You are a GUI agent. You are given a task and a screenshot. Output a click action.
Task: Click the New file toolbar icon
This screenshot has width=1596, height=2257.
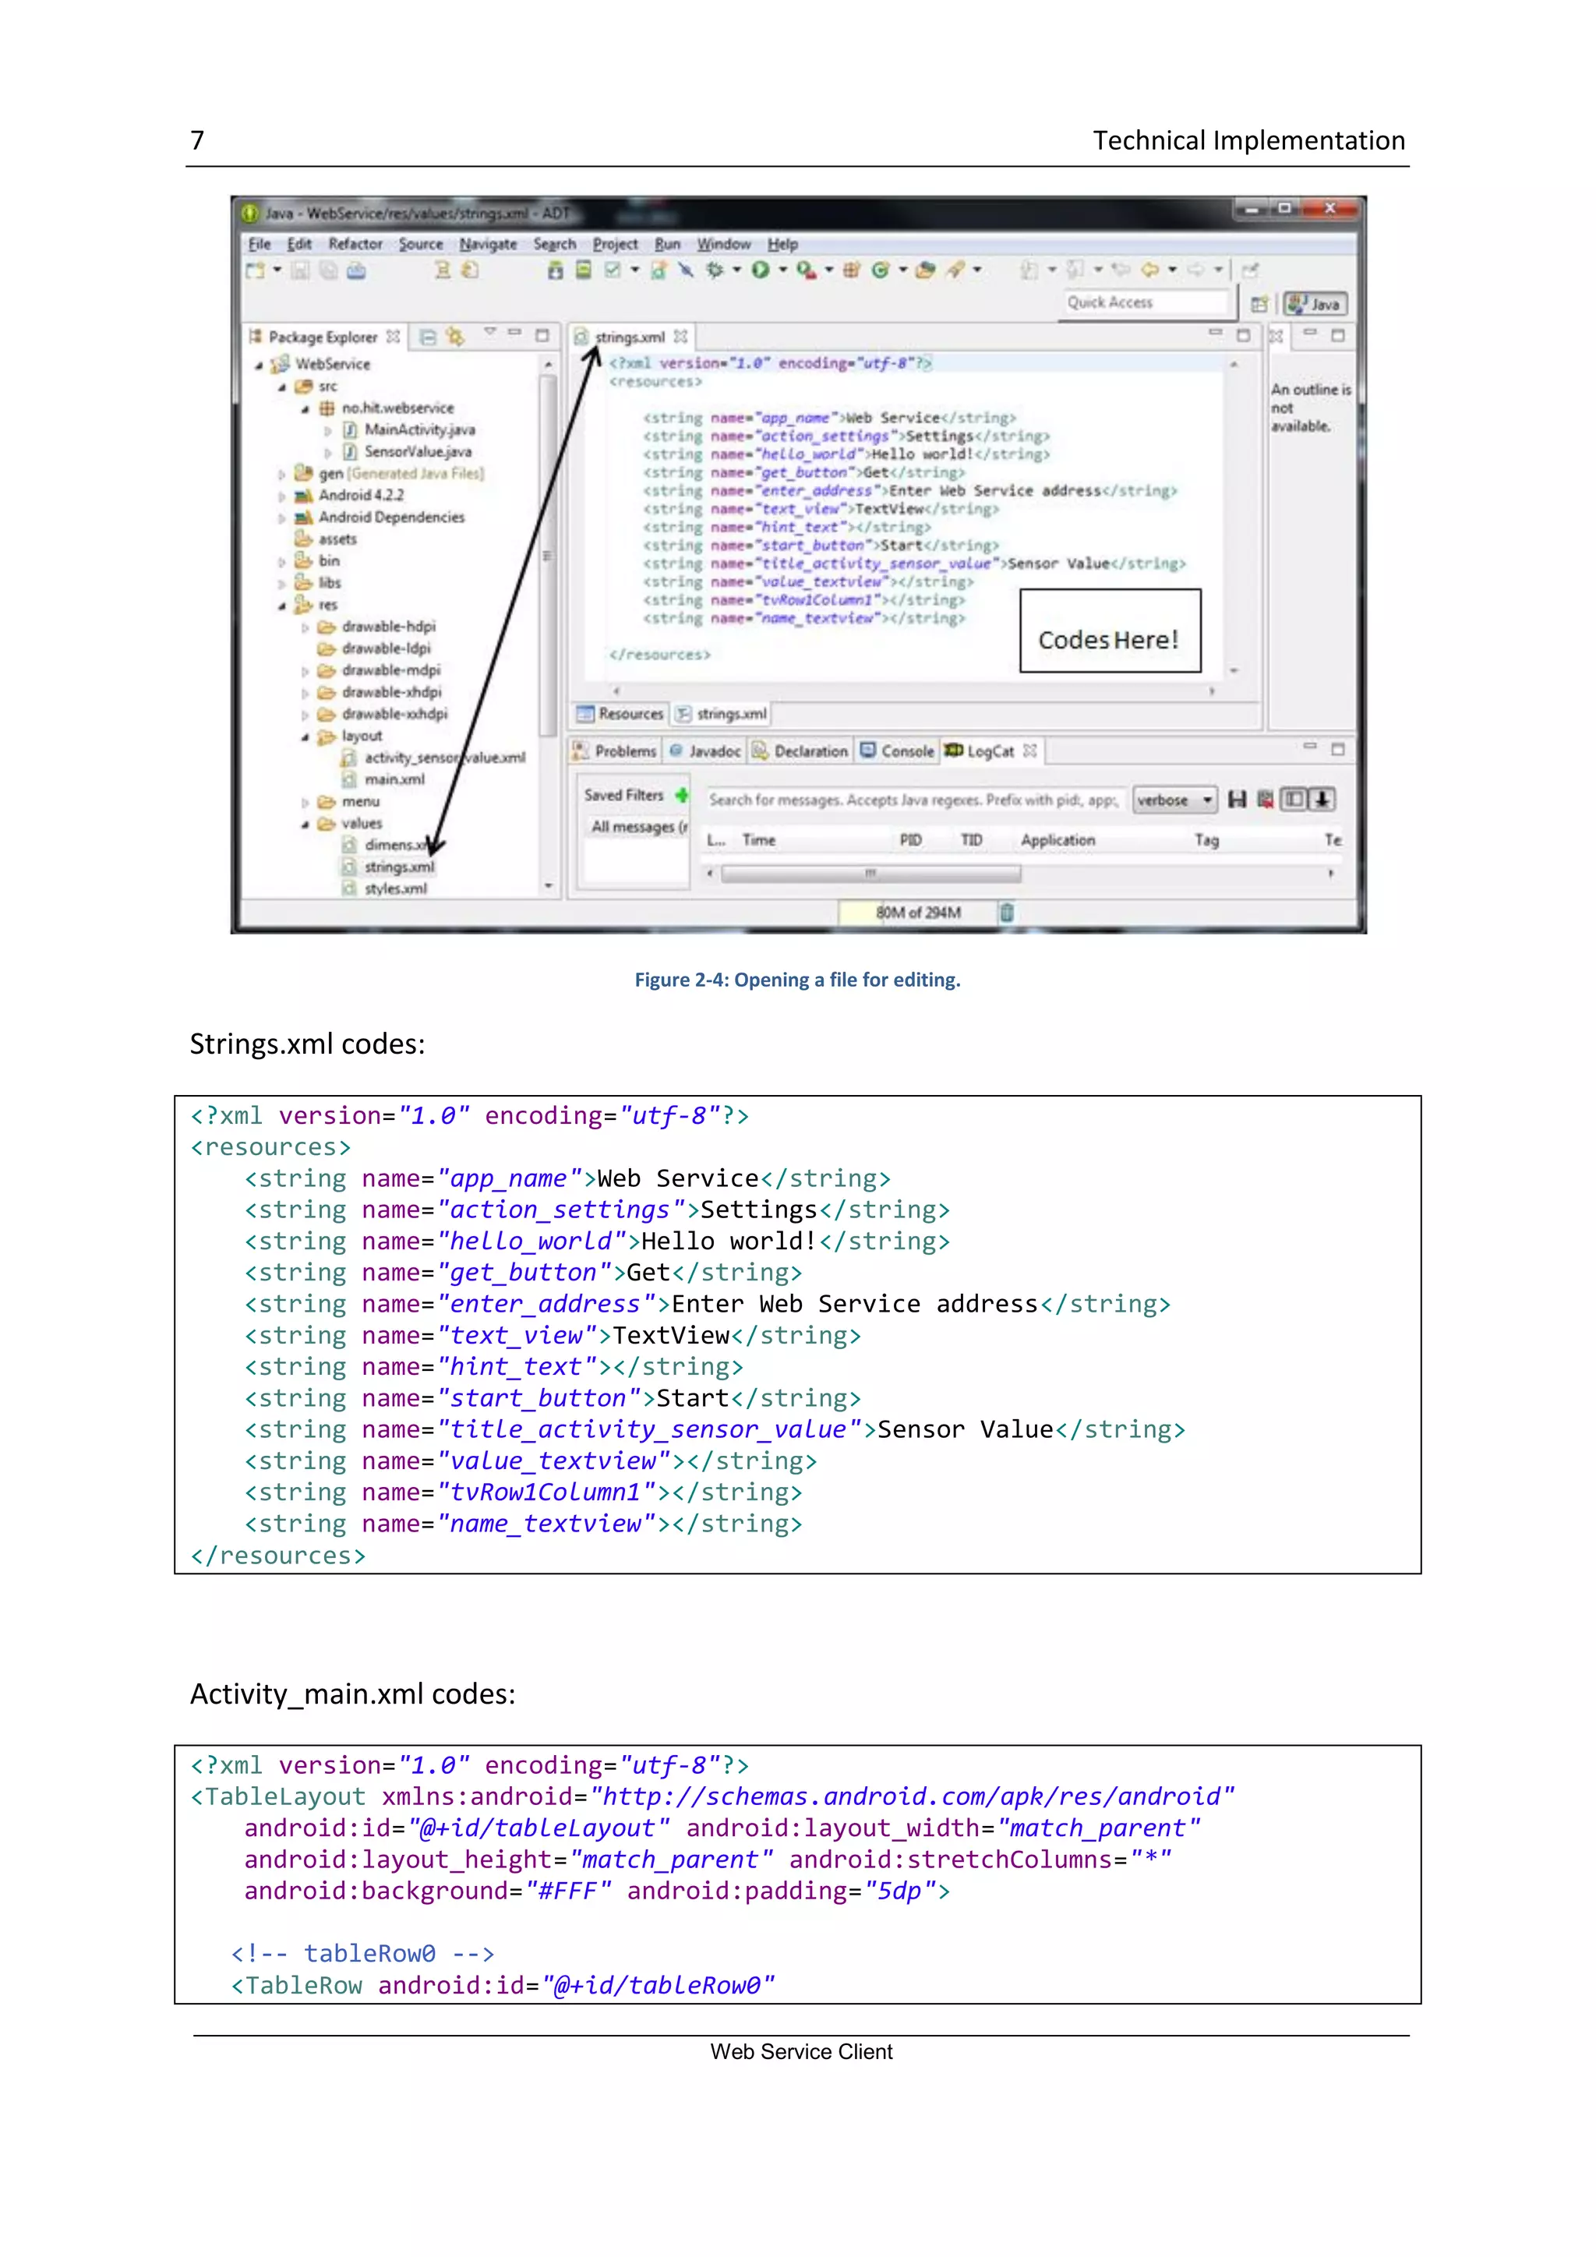(x=256, y=270)
